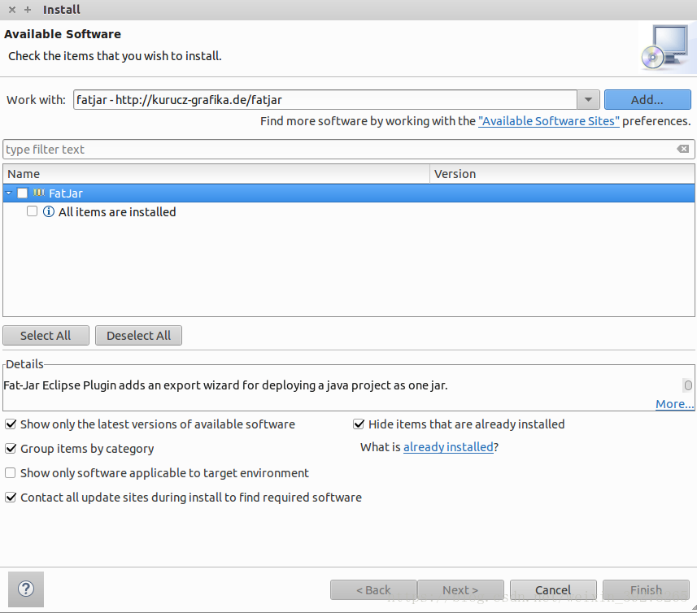This screenshot has width=697, height=613.
Task: Clear the filter text with the eraser icon
Action: 683,149
